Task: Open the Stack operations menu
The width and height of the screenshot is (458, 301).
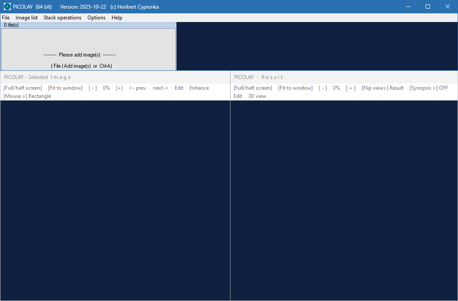Action: pyautogui.click(x=62, y=18)
